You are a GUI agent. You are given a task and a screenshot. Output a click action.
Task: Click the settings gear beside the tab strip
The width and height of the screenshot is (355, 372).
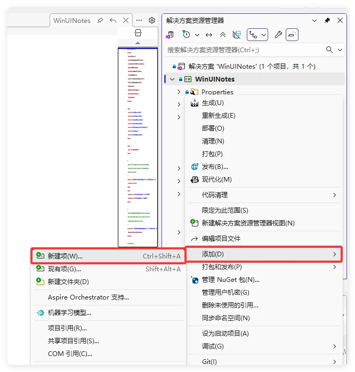152,20
